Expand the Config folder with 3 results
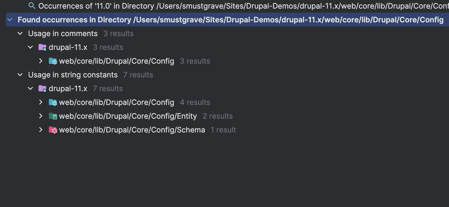This screenshot has height=207, width=449. [x=41, y=61]
